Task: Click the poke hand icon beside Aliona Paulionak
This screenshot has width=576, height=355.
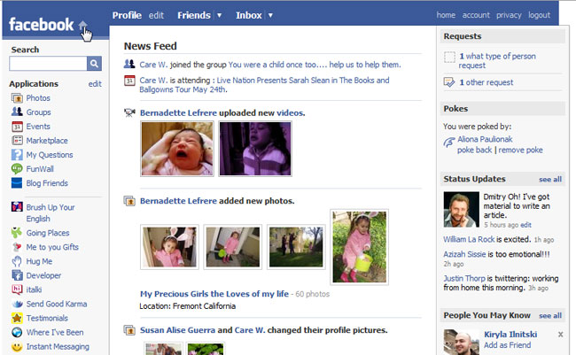Action: pyautogui.click(x=449, y=142)
